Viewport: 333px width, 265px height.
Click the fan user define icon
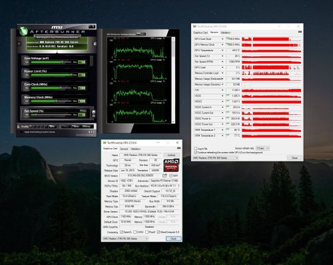93,112
